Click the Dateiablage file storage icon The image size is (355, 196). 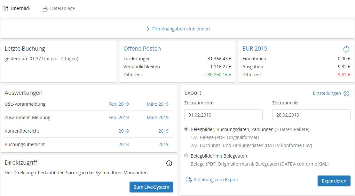pos(45,9)
